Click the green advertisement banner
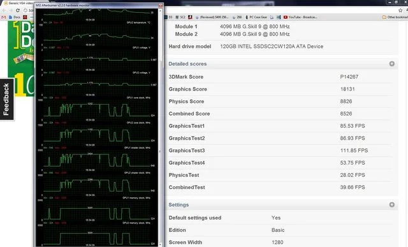This screenshot has width=408, height=247. (21, 59)
